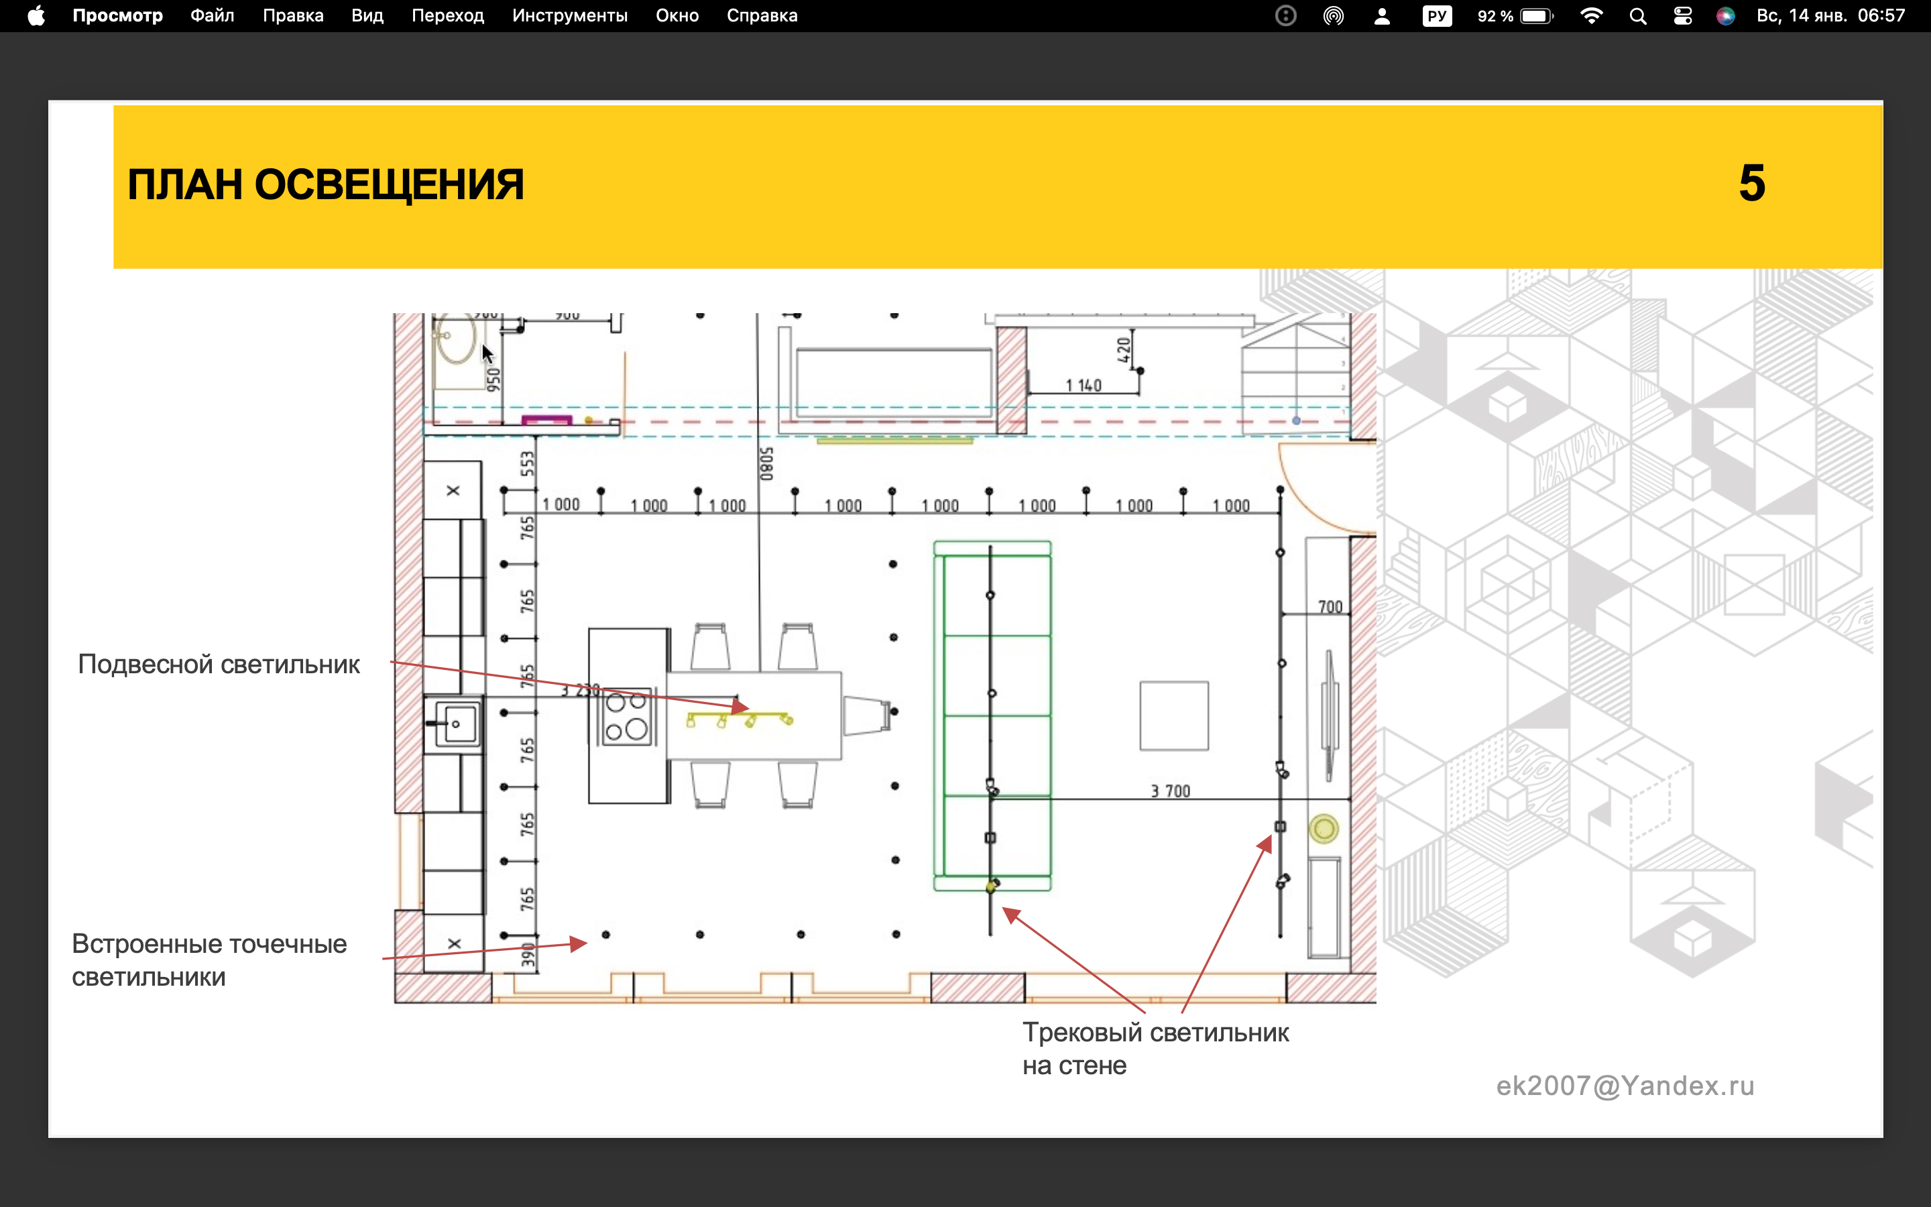Open the Apple menu
Screen dimensions: 1931x1207
point(36,16)
